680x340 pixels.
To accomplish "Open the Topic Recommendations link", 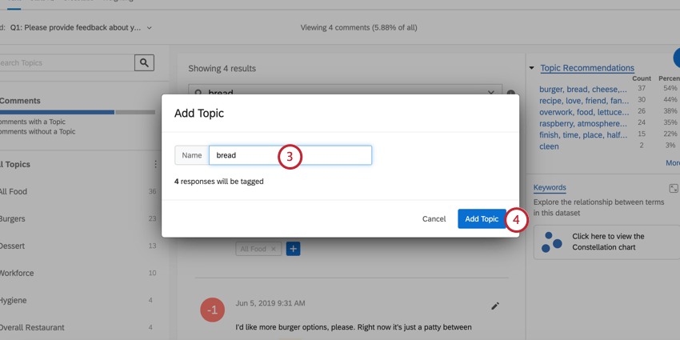I will [x=587, y=68].
